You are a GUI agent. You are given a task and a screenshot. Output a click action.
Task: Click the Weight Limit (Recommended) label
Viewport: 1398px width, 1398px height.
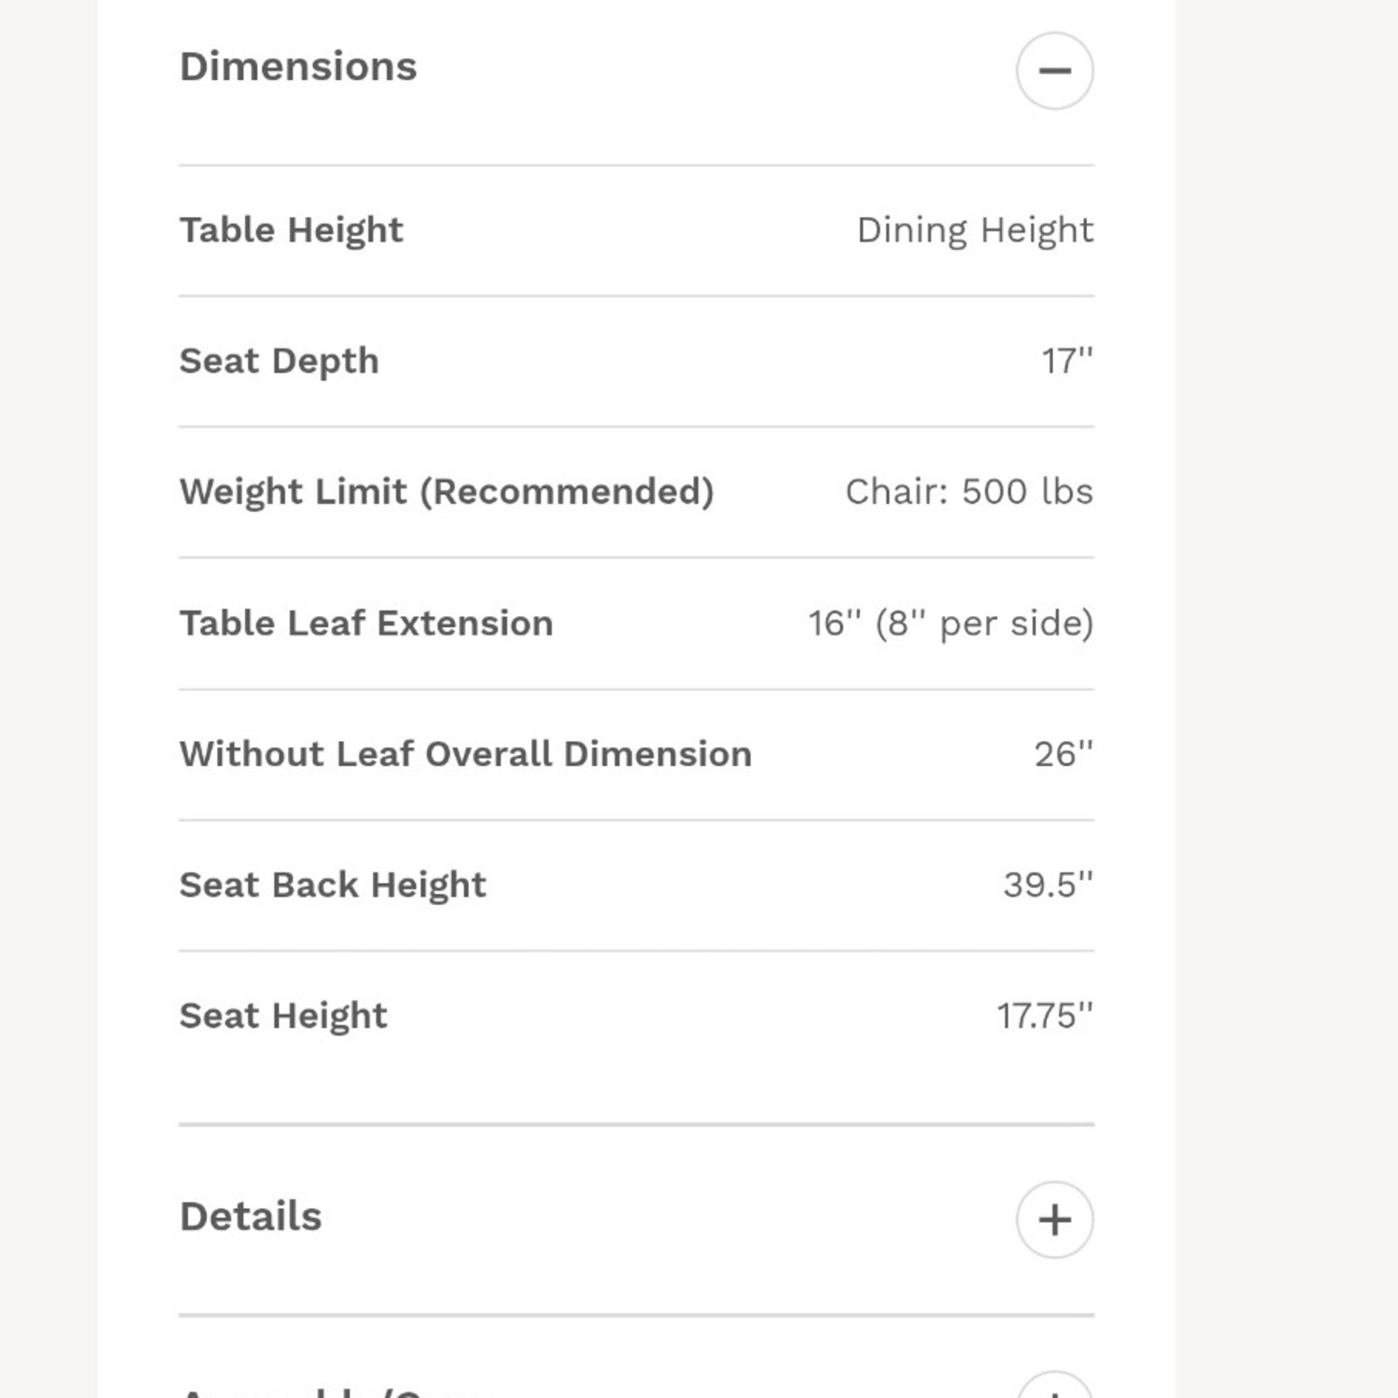[446, 492]
